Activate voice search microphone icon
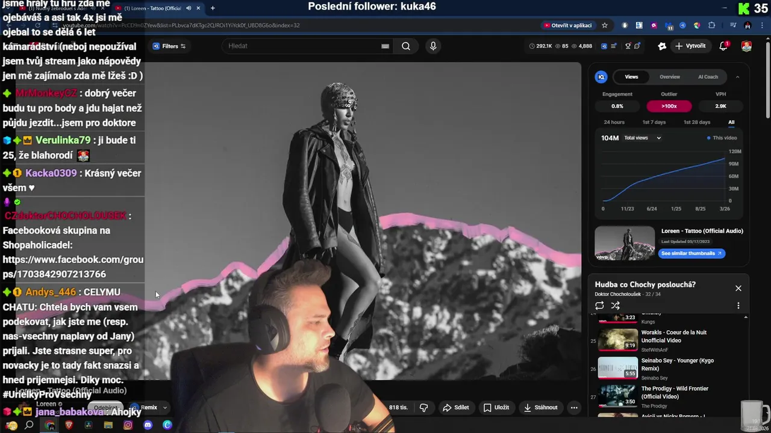Image resolution: width=771 pixels, height=433 pixels. click(x=433, y=46)
